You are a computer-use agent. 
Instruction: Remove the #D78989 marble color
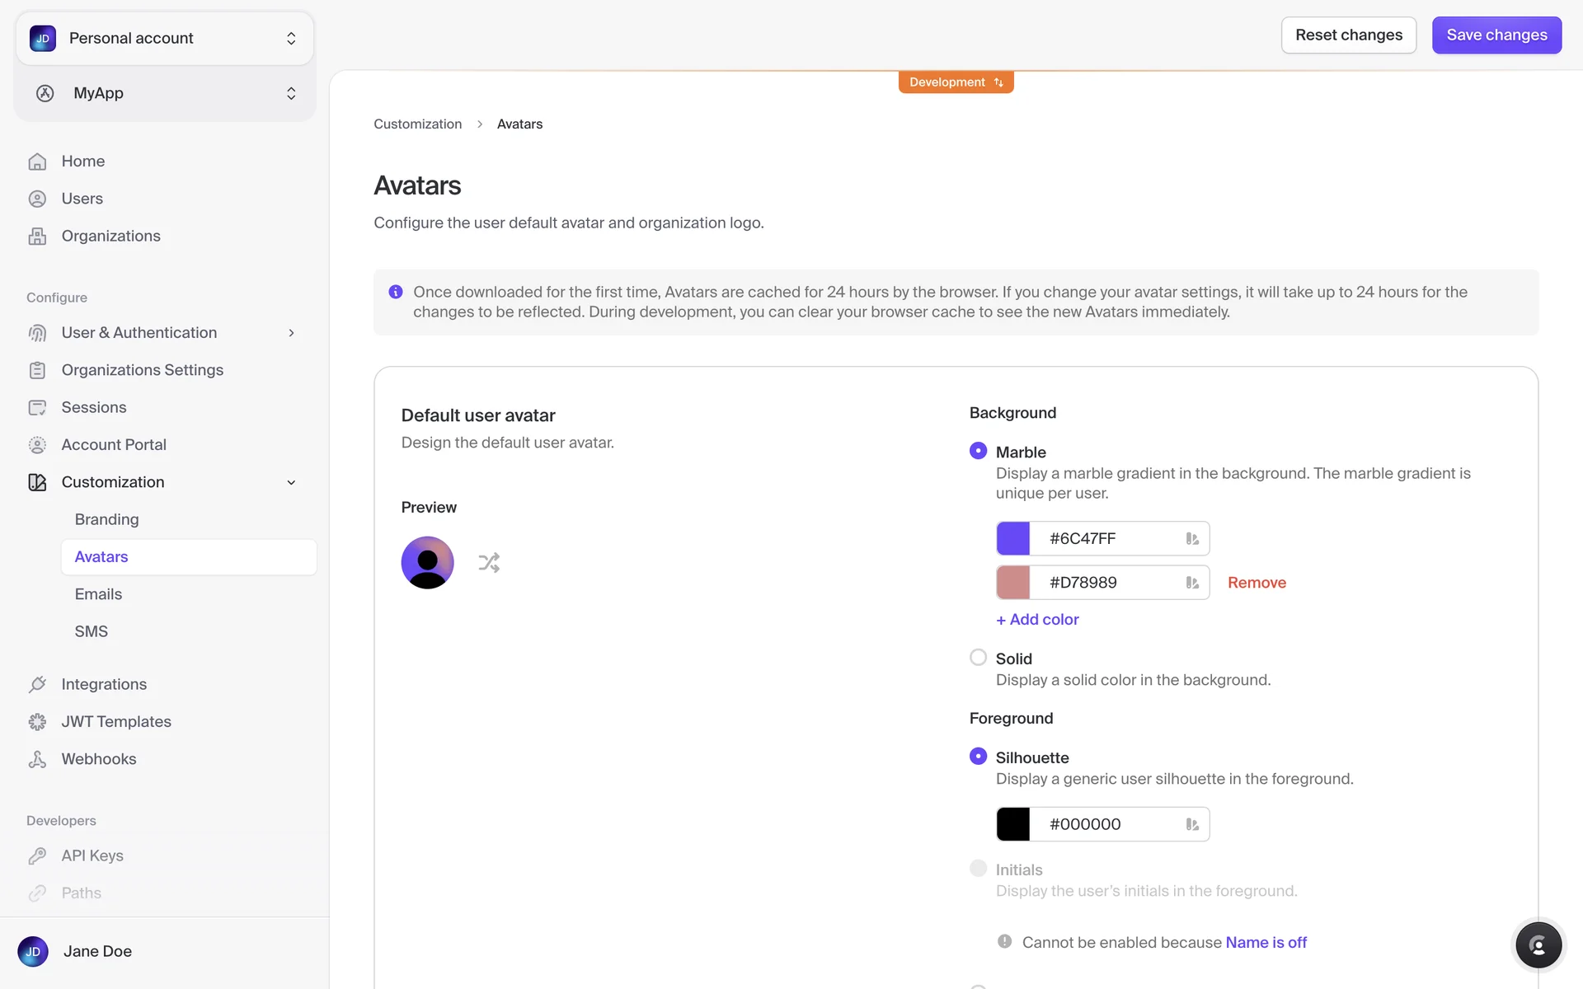click(x=1257, y=583)
